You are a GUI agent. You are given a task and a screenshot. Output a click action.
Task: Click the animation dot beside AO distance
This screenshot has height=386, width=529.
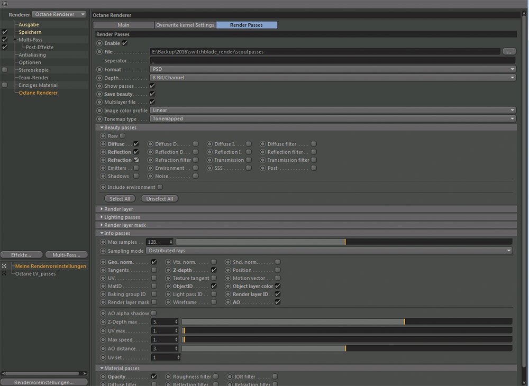(103, 348)
